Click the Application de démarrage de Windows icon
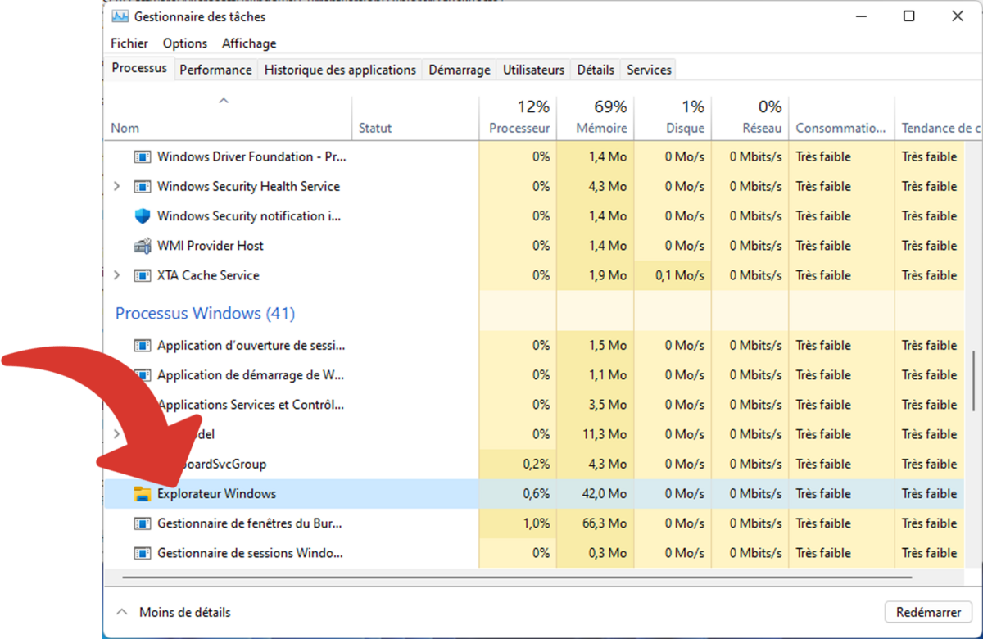 click(x=143, y=374)
